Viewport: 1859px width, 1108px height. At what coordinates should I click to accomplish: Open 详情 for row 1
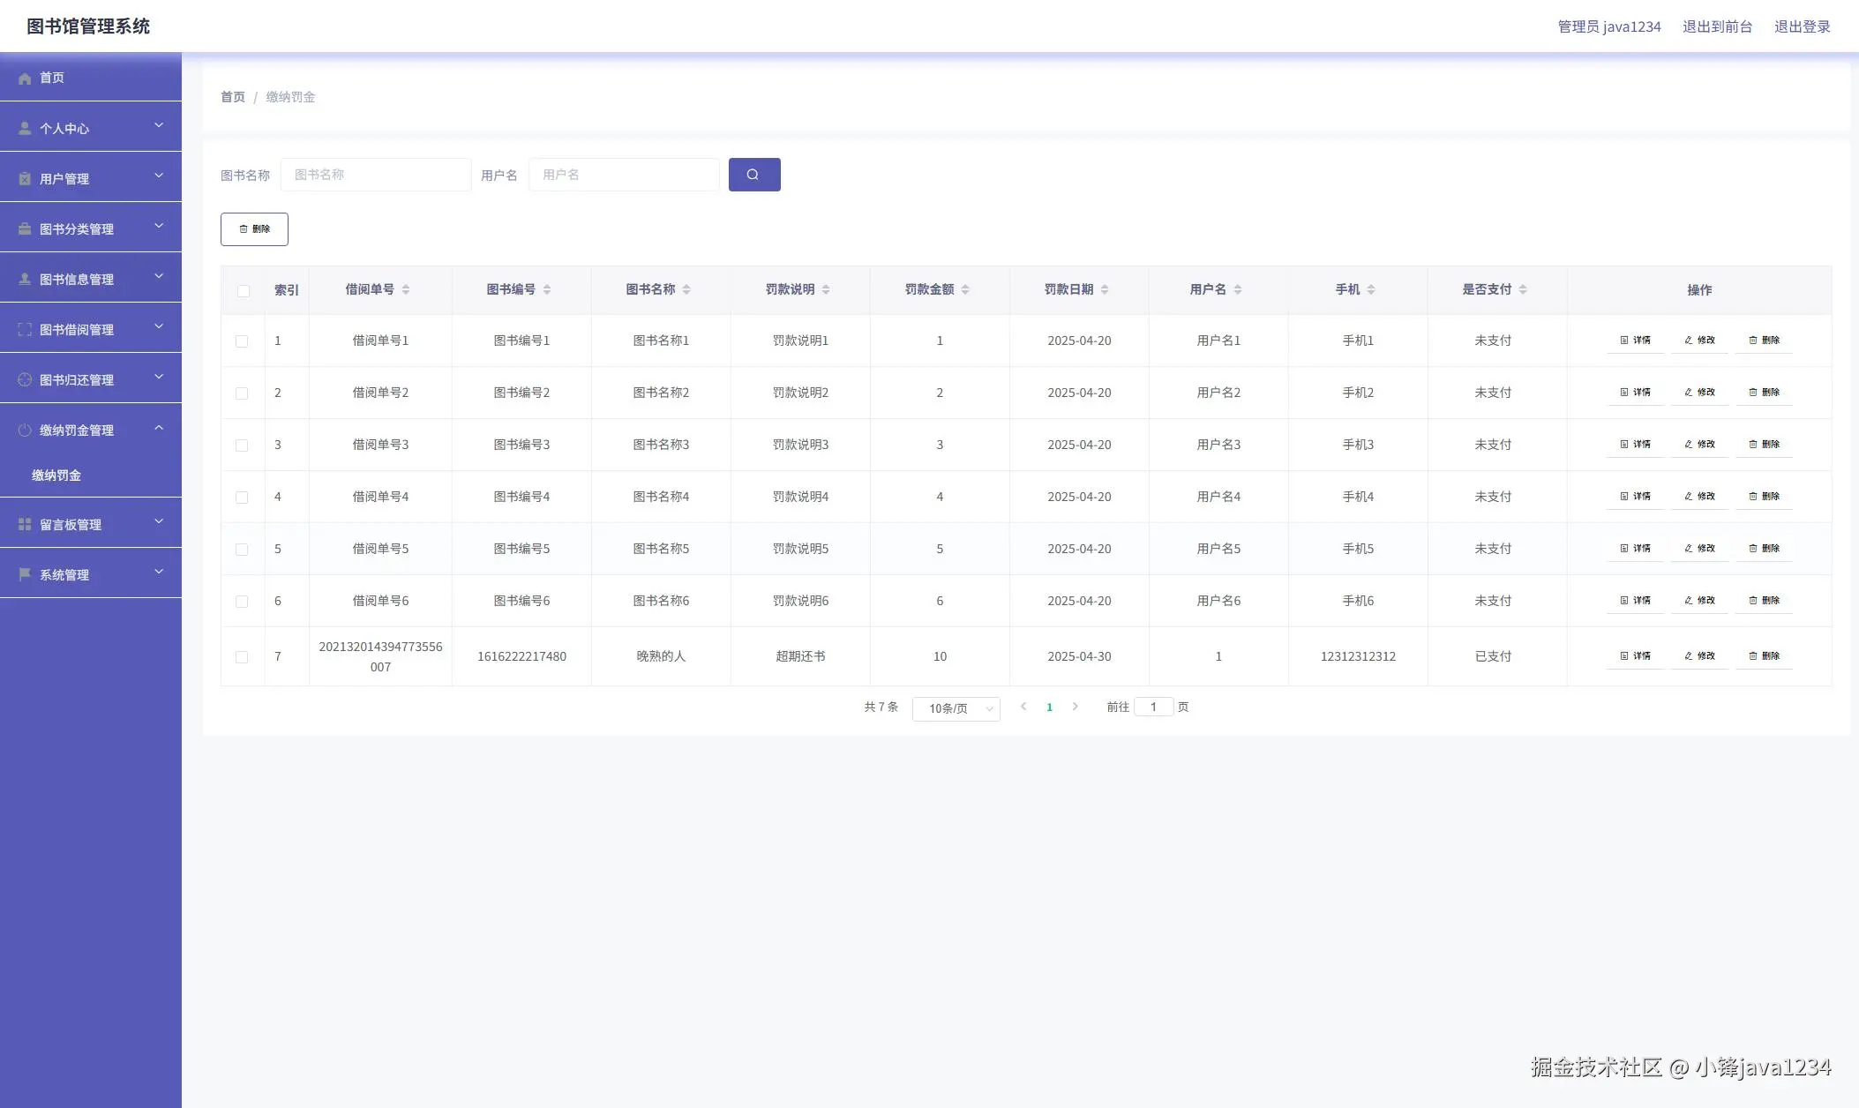click(1635, 341)
